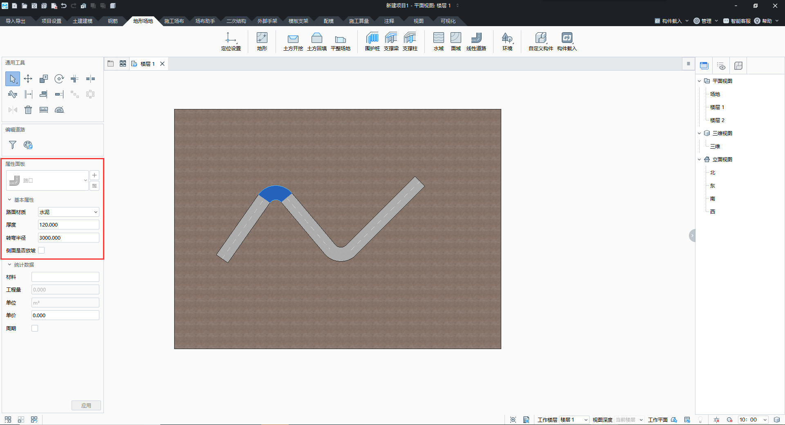785x425 pixels.
Task: Click the 3D cube icon in status bar
Action: [x=777, y=420]
